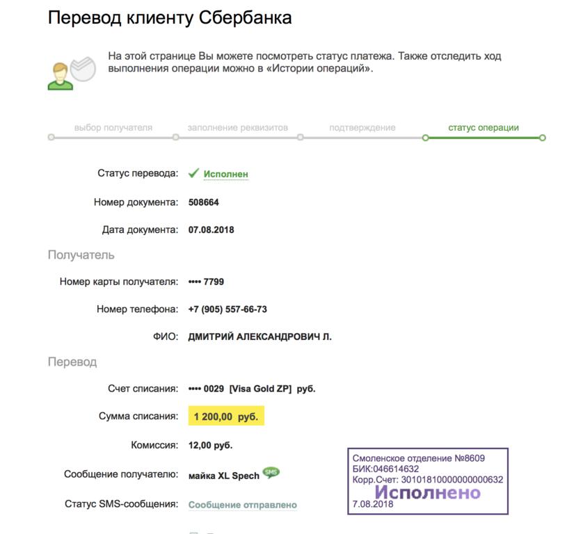The image size is (574, 534).
Task: Click the green circle starting статус операции
Action: coord(425,138)
